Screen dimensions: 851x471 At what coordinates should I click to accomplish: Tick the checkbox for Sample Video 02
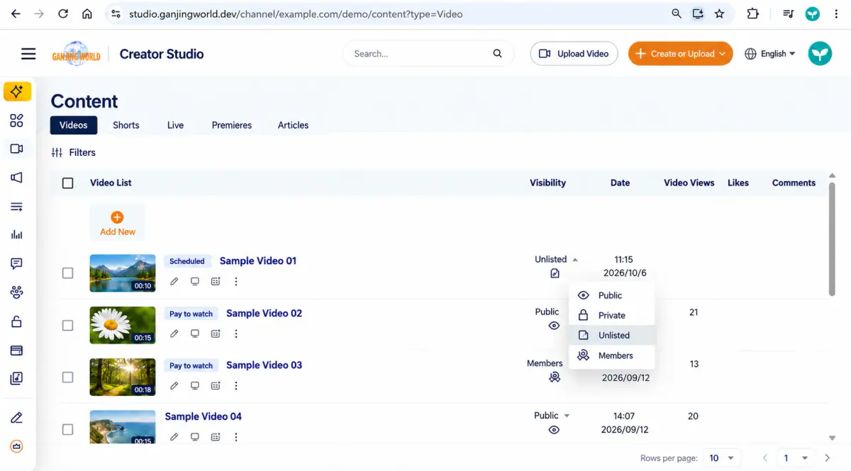(x=67, y=325)
